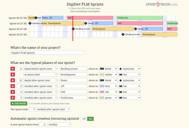189x128 pixels.
Task: Edit Production weeks number field
Action: coord(20,98)
